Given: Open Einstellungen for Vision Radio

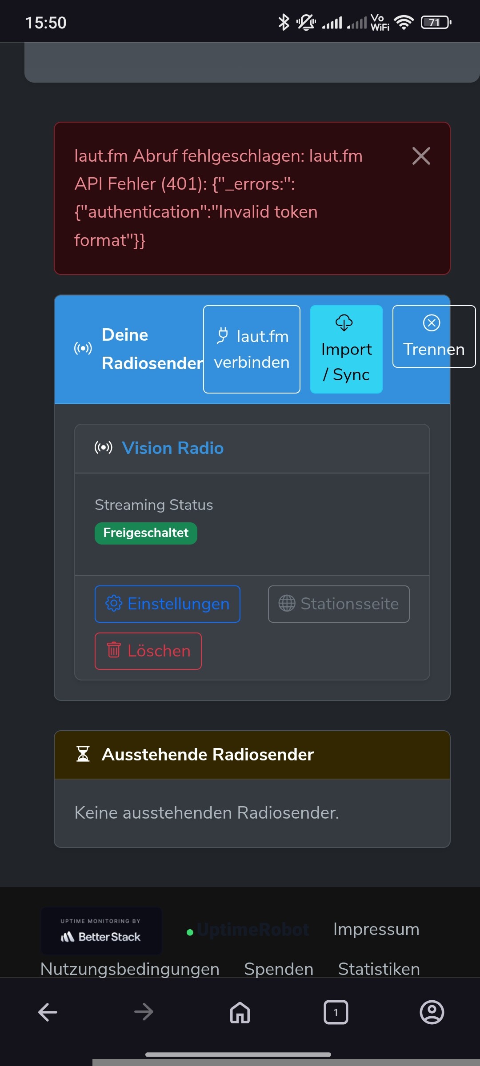Looking at the screenshot, I should point(168,604).
